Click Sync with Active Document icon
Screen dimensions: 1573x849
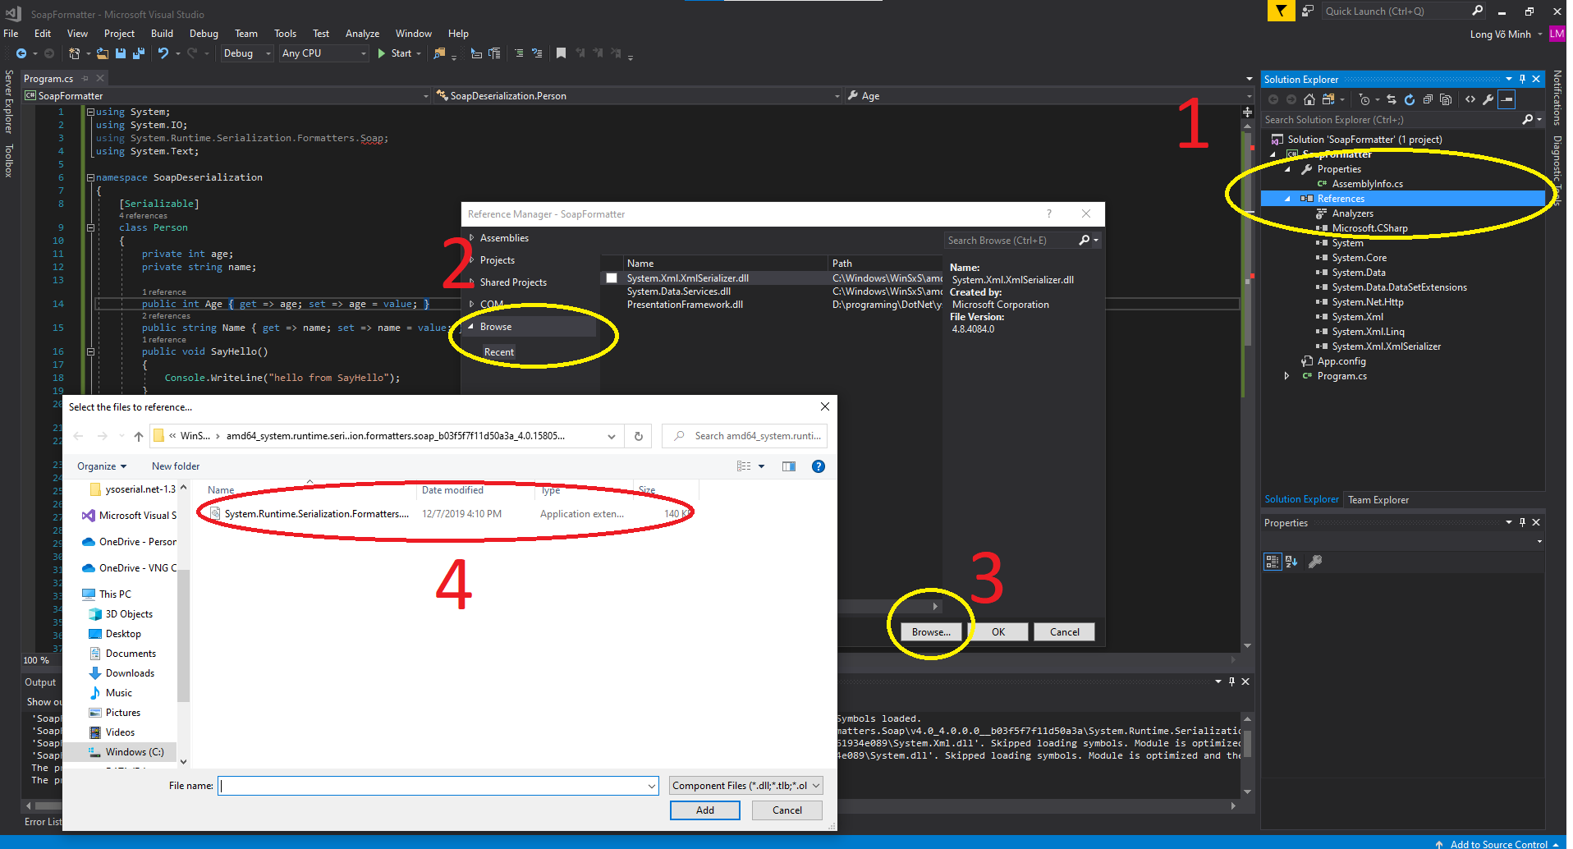pyautogui.click(x=1392, y=99)
